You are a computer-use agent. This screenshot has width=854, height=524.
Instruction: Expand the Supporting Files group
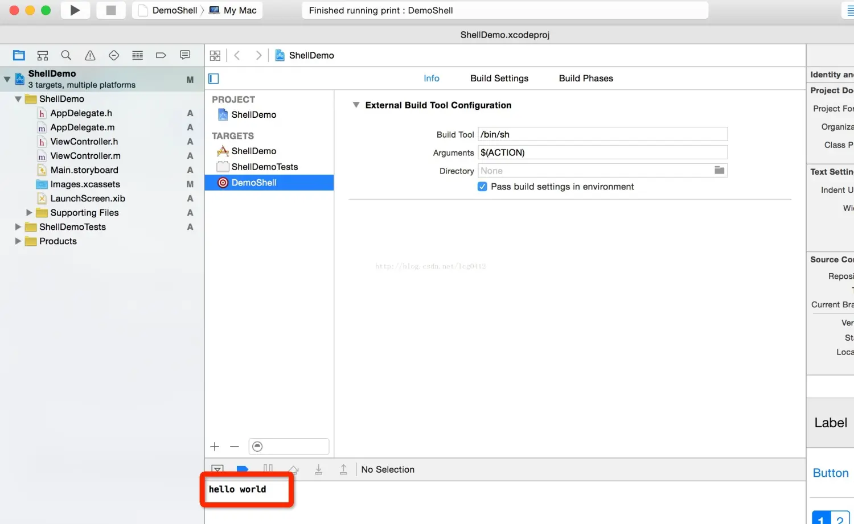29,213
